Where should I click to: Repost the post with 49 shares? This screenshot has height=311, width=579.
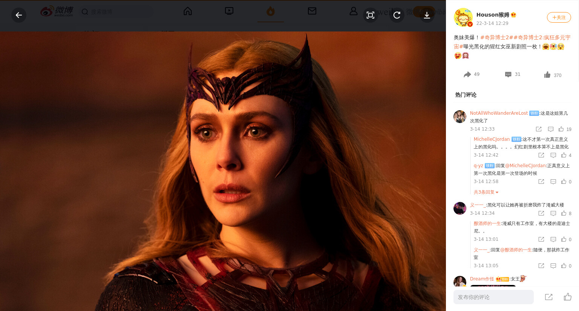pyautogui.click(x=472, y=74)
